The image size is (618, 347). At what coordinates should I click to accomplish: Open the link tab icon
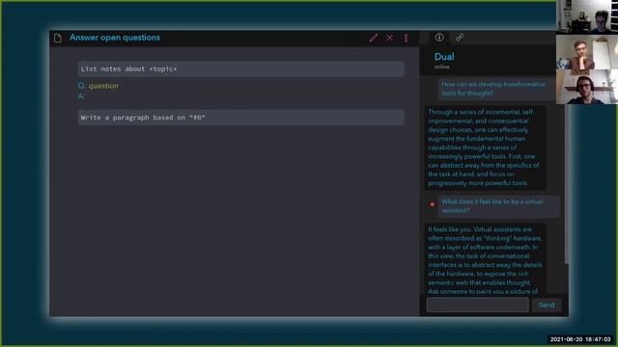(460, 38)
